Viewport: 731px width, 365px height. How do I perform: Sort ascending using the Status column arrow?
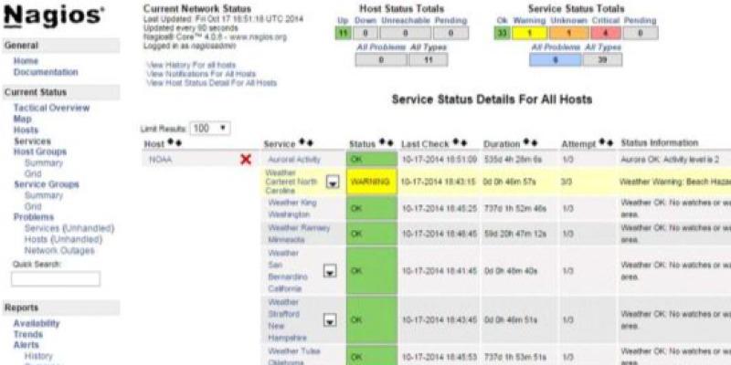(x=382, y=143)
